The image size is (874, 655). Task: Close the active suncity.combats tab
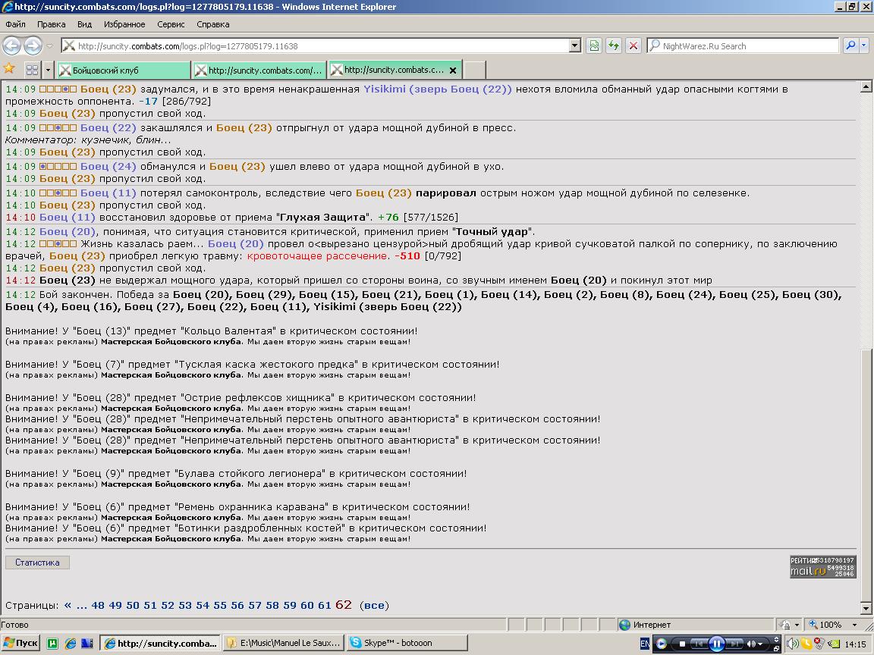pos(453,71)
